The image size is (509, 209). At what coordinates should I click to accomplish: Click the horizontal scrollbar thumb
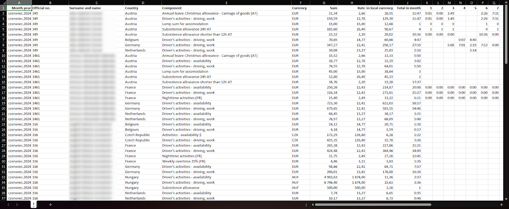click(373, 205)
